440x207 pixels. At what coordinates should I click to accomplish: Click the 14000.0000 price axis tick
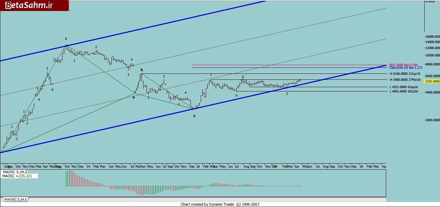tap(432, 42)
